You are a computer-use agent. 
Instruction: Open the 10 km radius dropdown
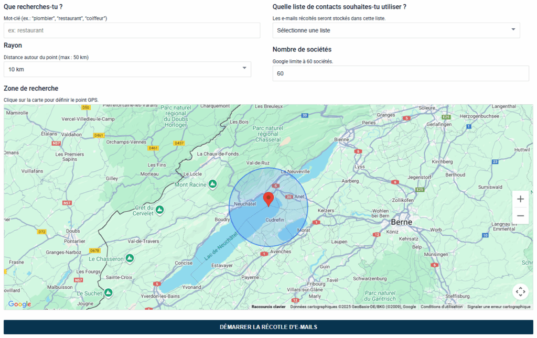click(127, 69)
